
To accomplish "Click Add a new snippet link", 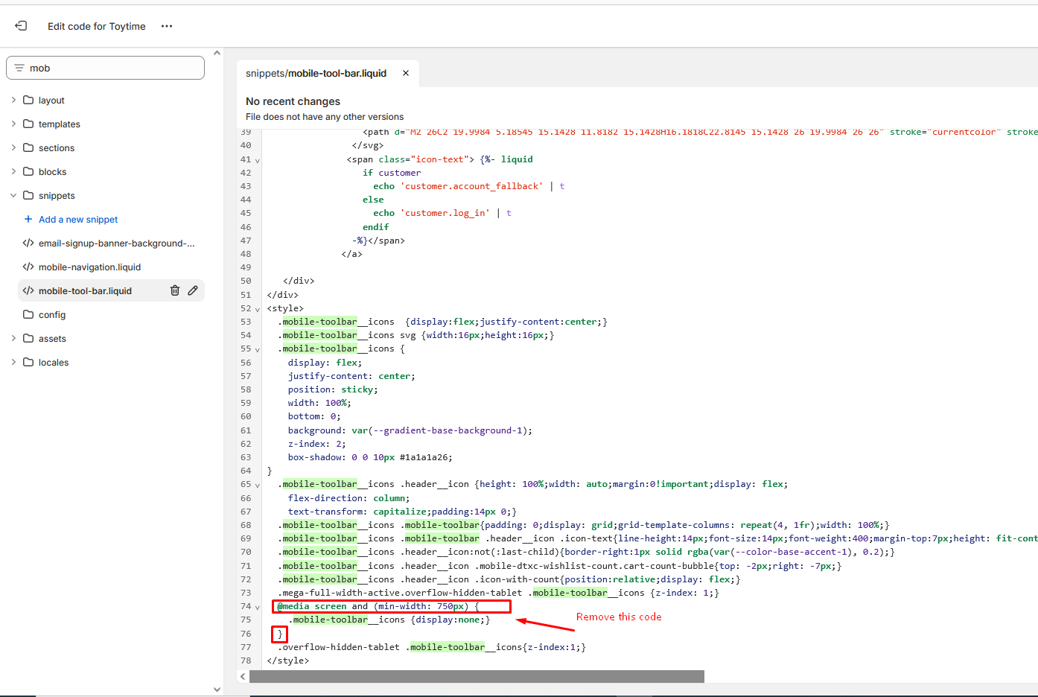I will point(78,219).
